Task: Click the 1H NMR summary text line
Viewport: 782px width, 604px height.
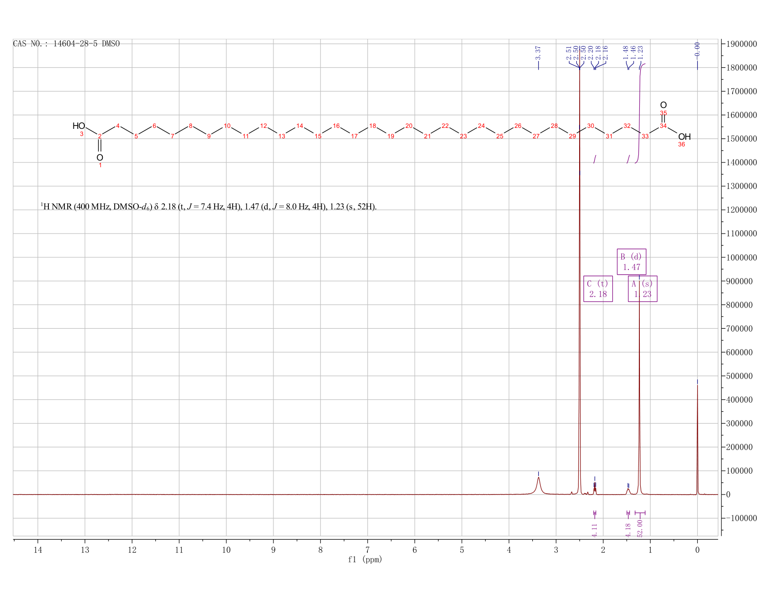Action: point(209,207)
